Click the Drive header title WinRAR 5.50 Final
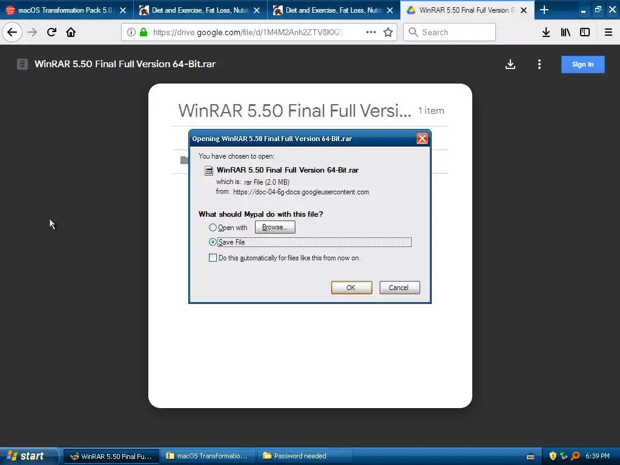Viewport: 620px width, 465px height. (125, 64)
